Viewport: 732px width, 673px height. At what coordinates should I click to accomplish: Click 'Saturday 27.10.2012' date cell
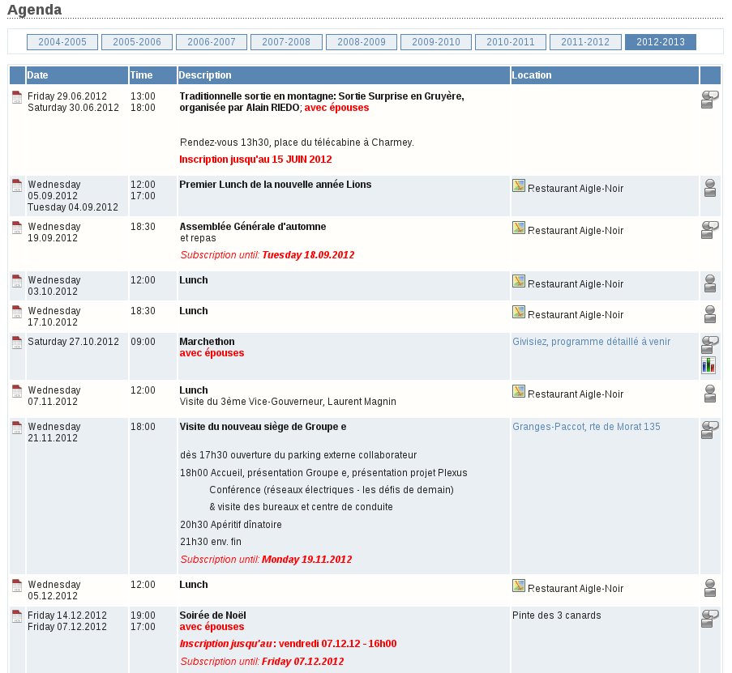pyautogui.click(x=73, y=342)
